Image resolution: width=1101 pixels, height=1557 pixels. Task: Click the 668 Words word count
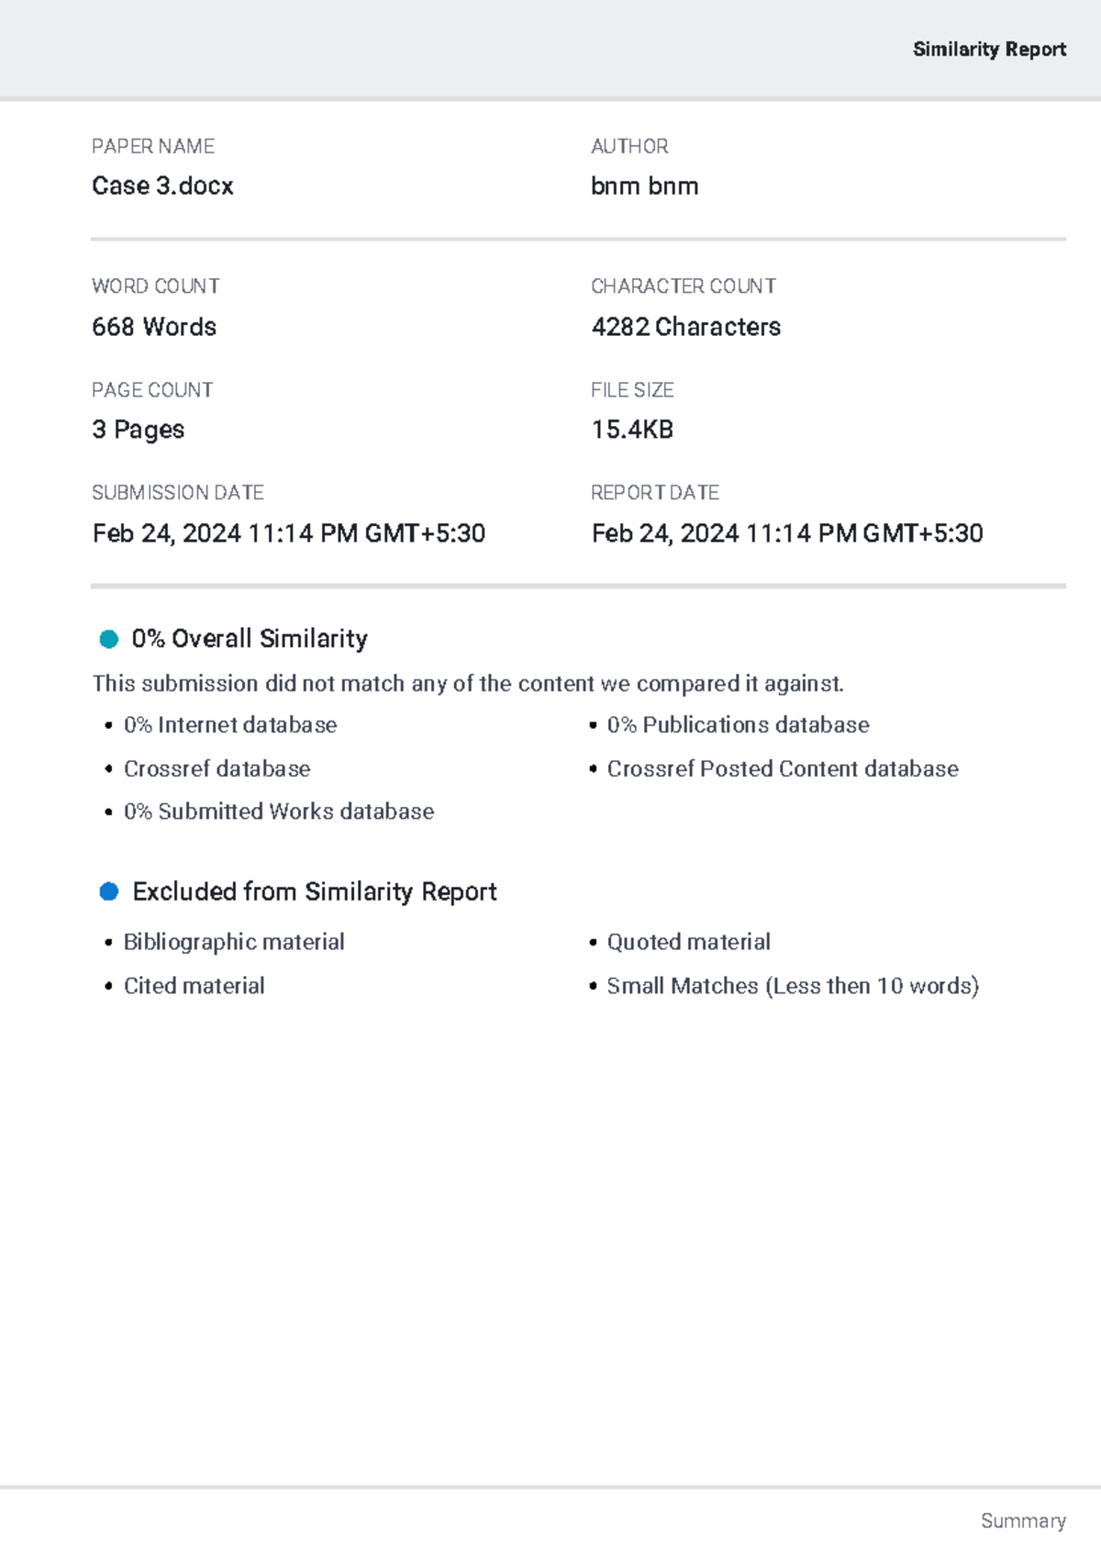(154, 327)
